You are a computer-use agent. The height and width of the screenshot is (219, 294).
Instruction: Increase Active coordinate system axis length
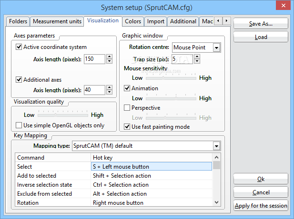pos(109,57)
